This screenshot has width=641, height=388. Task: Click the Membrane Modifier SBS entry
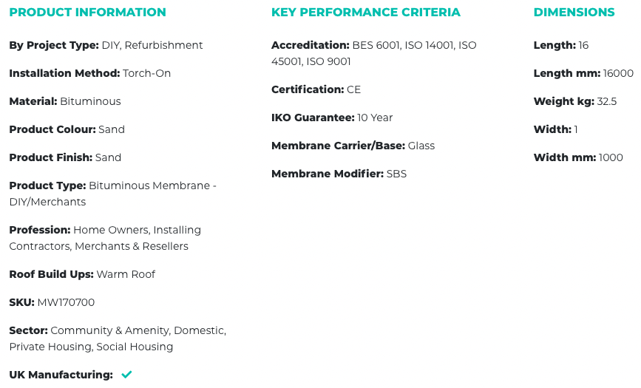(x=339, y=174)
